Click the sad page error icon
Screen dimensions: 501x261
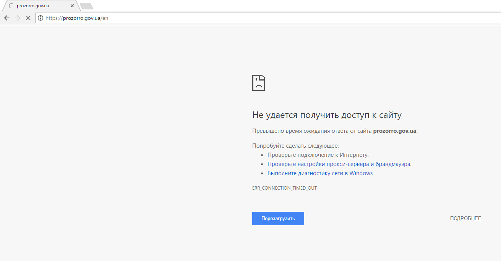(x=258, y=82)
